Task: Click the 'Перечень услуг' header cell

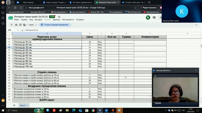Action: pyautogui.click(x=47, y=37)
